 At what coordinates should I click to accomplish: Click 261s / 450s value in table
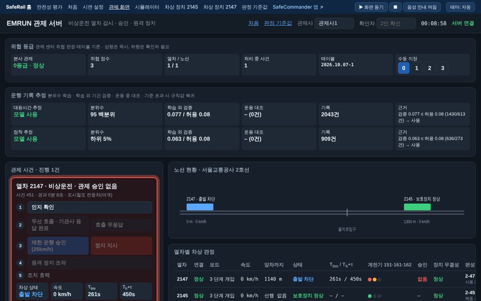point(345,279)
